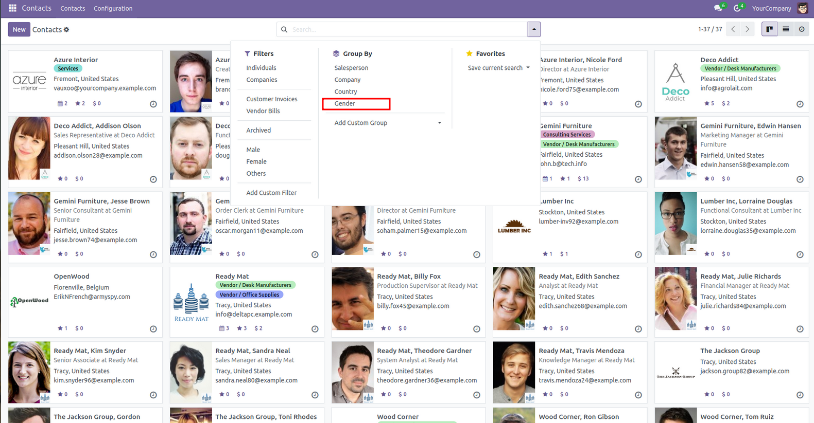Viewport: 814px width, 423px height.
Task: Open the apps grid menu icon
Action: tap(12, 8)
